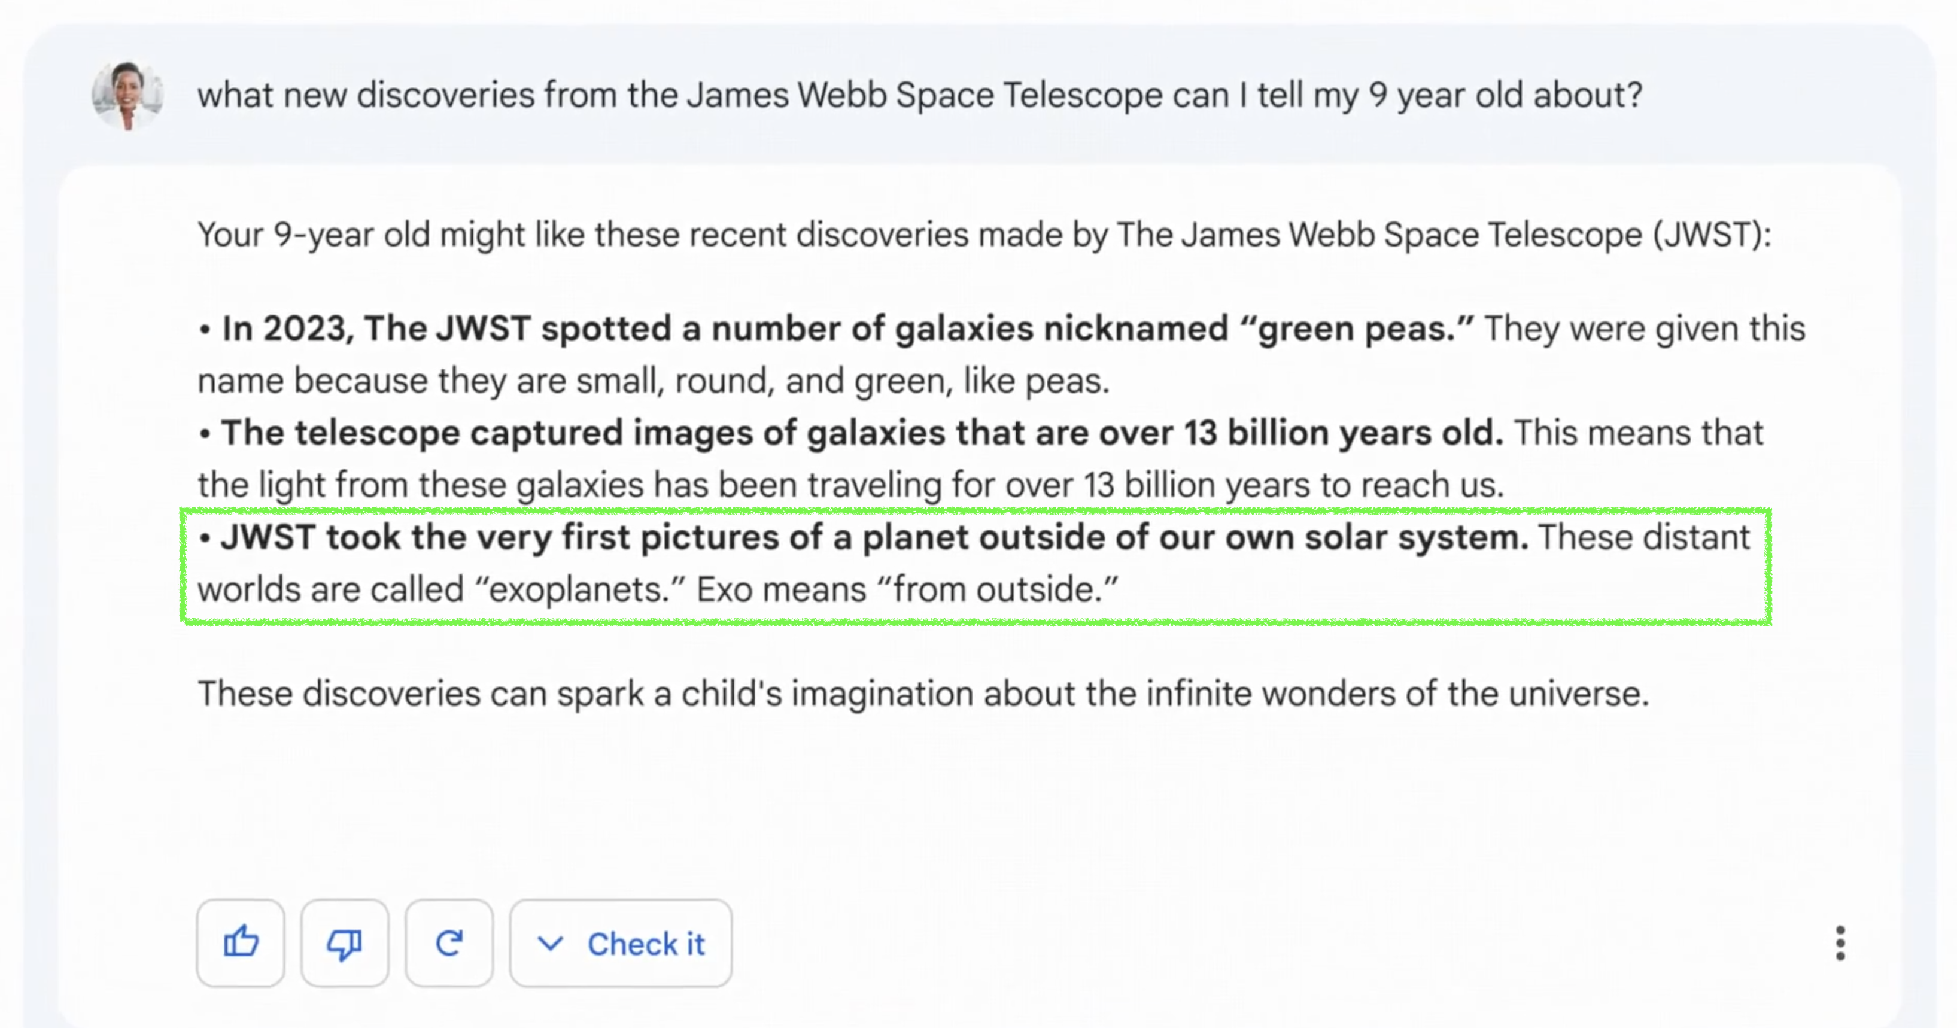Click the thumbs up icon

click(x=241, y=943)
